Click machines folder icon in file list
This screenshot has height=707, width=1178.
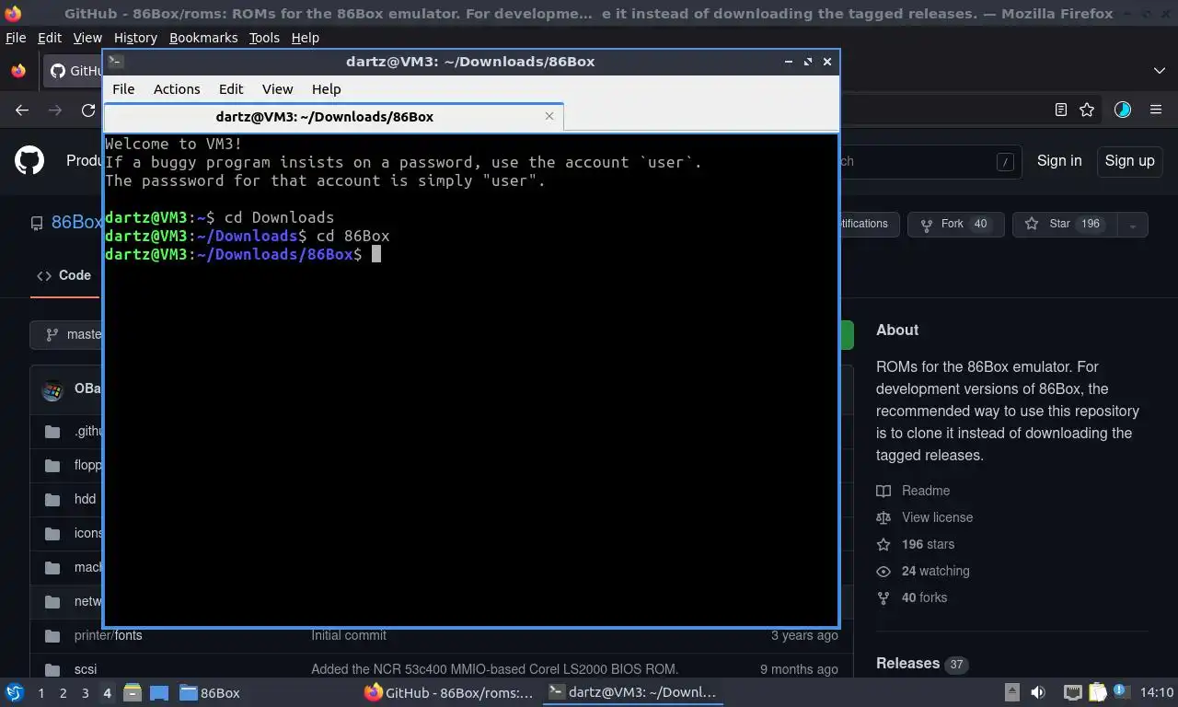click(52, 567)
